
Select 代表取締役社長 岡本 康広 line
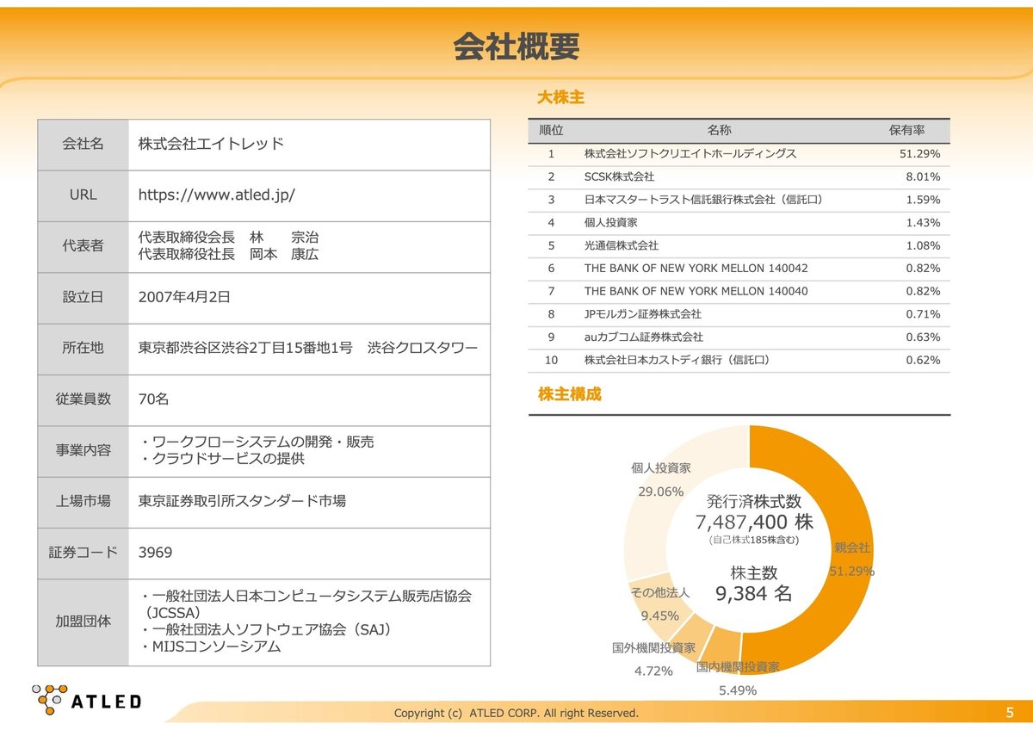pyautogui.click(x=228, y=255)
